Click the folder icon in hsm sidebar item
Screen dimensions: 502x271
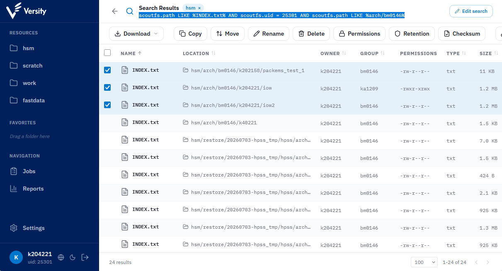click(14, 48)
